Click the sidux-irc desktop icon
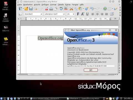This screenshot has height=100, width=133. 6,28
